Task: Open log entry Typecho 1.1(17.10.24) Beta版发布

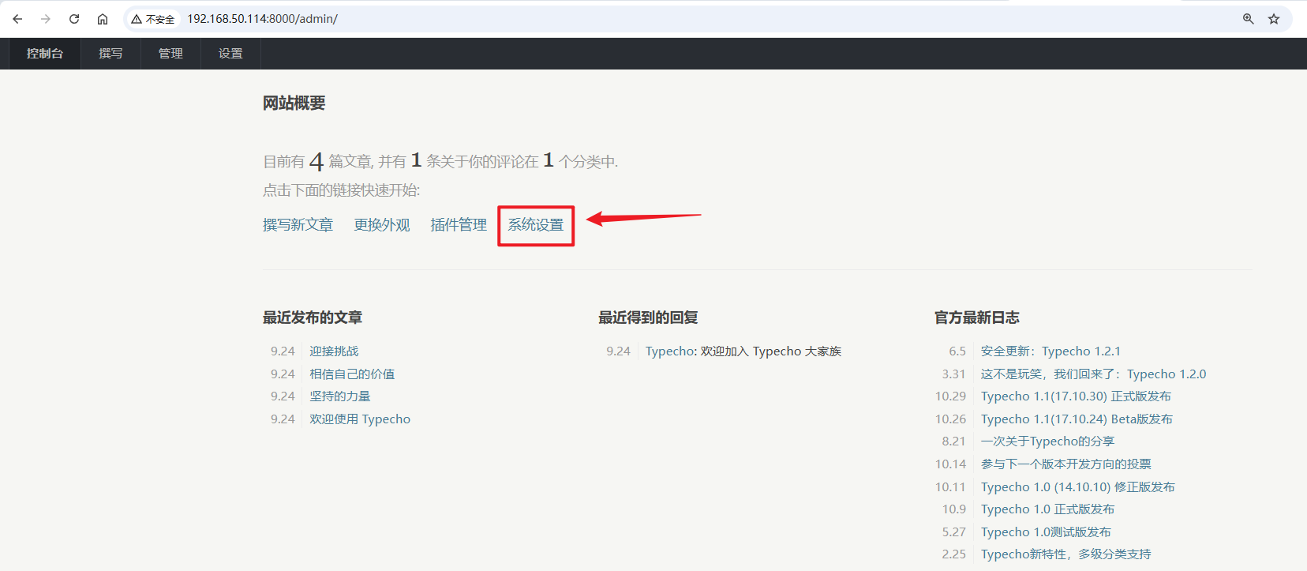Action: coord(1077,419)
